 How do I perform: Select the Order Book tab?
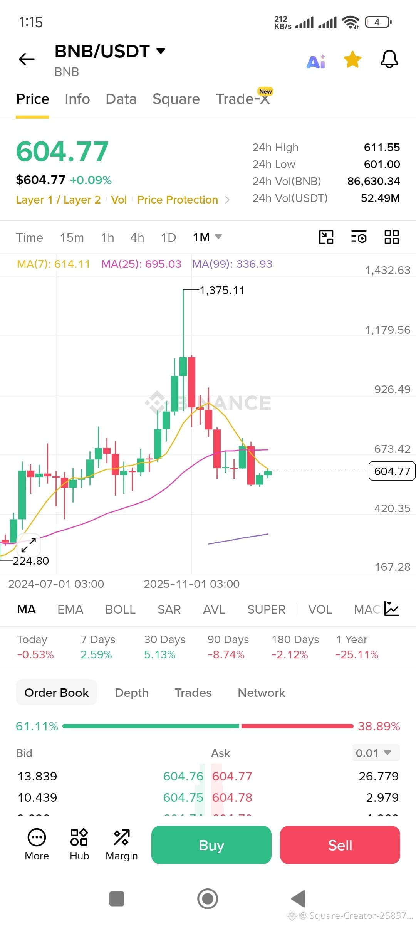click(57, 693)
